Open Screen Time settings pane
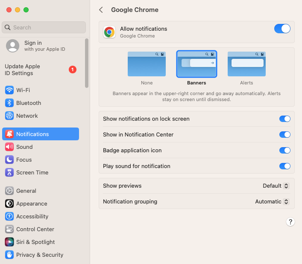The image size is (302, 264). point(41,172)
